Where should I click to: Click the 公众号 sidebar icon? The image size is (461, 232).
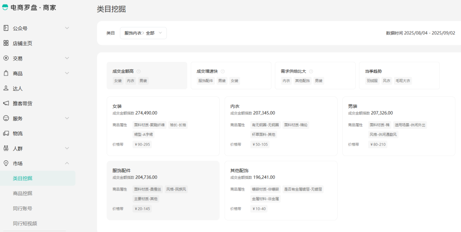(x=6, y=28)
